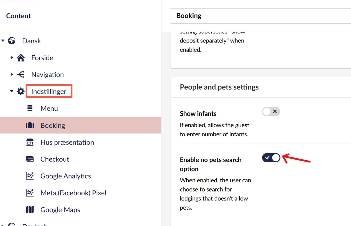The image size is (351, 226).
Task: Collapse the Indstillinger tree node
Action: click(12, 91)
